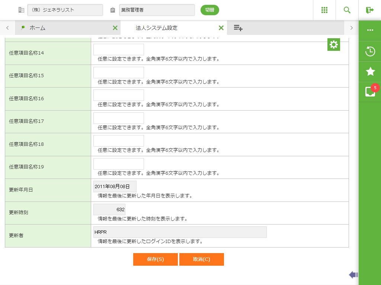381x285 pixels.
Task: Open the three-dots sidebar menu
Action: (370, 30)
